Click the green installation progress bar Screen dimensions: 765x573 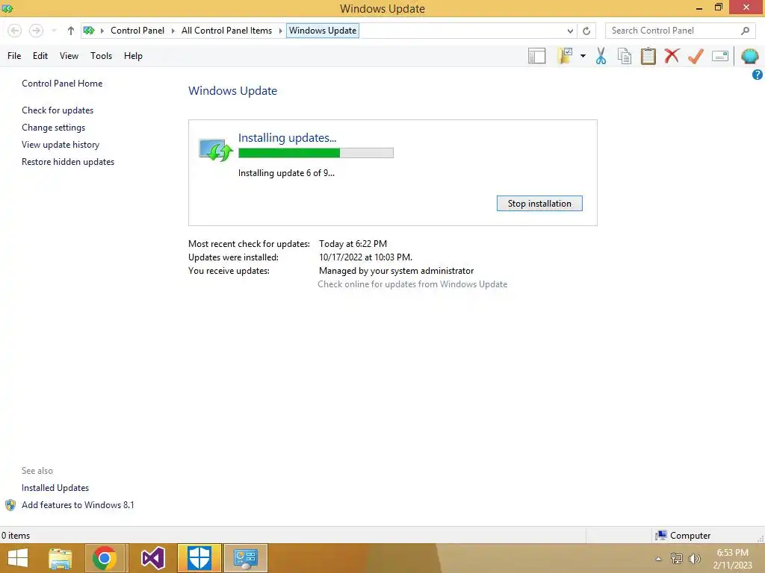click(316, 153)
